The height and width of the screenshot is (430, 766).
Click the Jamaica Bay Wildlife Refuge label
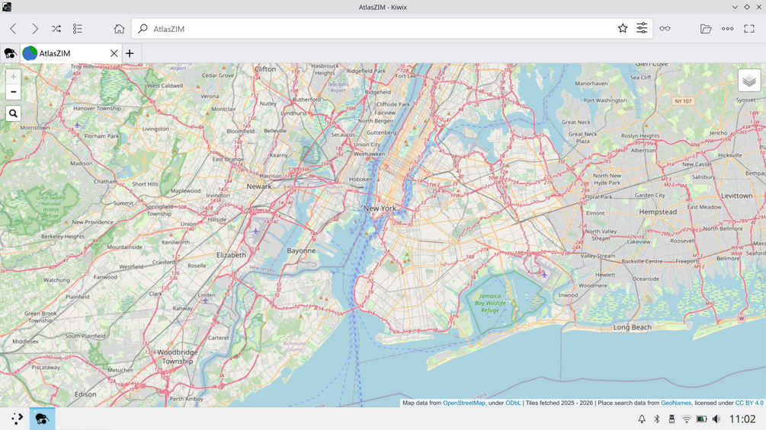click(490, 303)
